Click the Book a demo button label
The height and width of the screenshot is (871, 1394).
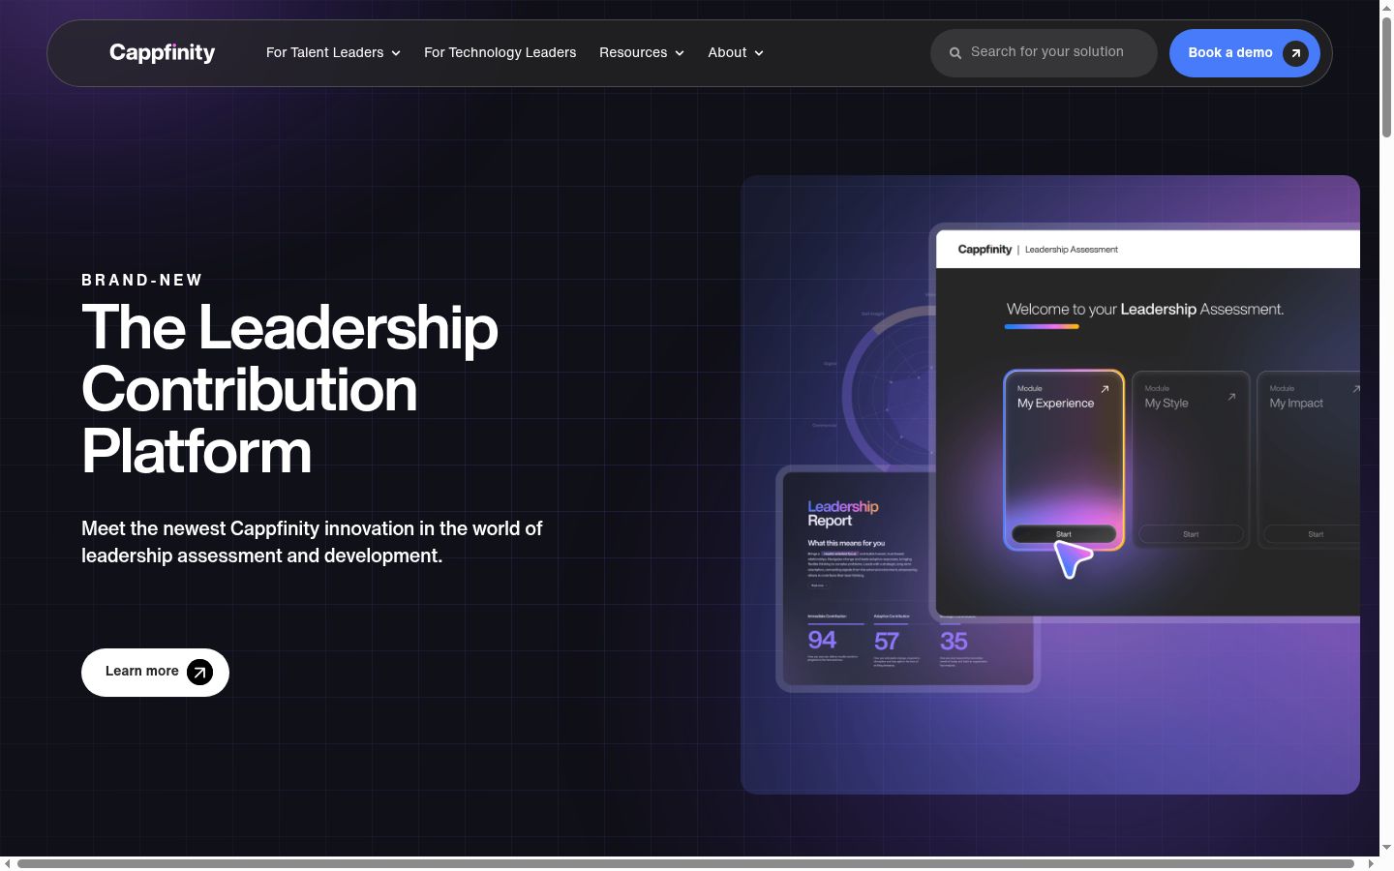point(1230,52)
